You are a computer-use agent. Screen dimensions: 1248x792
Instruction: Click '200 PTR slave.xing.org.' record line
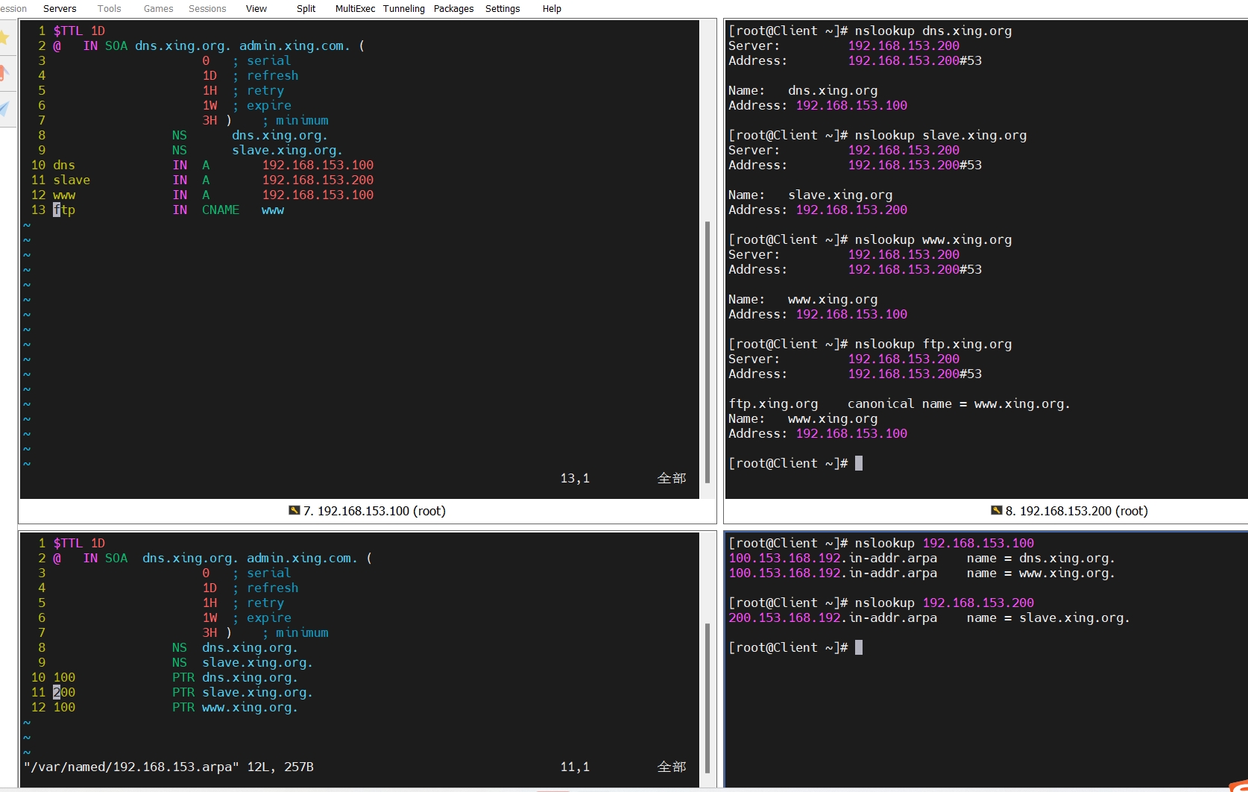tap(183, 692)
